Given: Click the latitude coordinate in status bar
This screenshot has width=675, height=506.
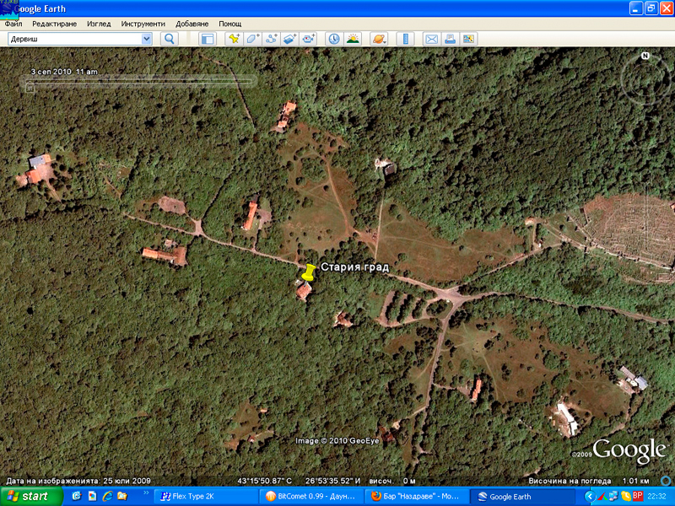Looking at the screenshot, I should tap(265, 481).
